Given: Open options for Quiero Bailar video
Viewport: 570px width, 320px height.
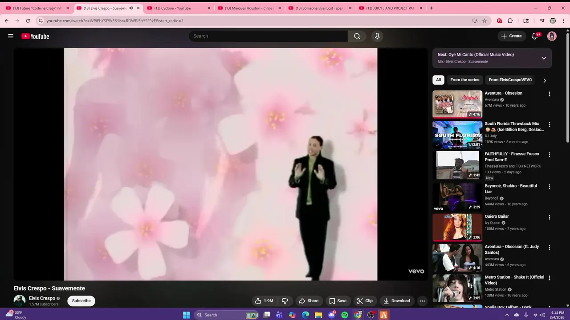Looking at the screenshot, I should coord(549,217).
